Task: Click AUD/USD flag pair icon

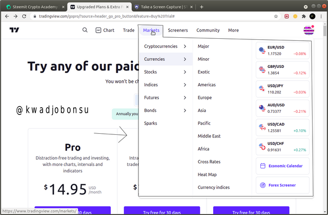Action: point(262,108)
